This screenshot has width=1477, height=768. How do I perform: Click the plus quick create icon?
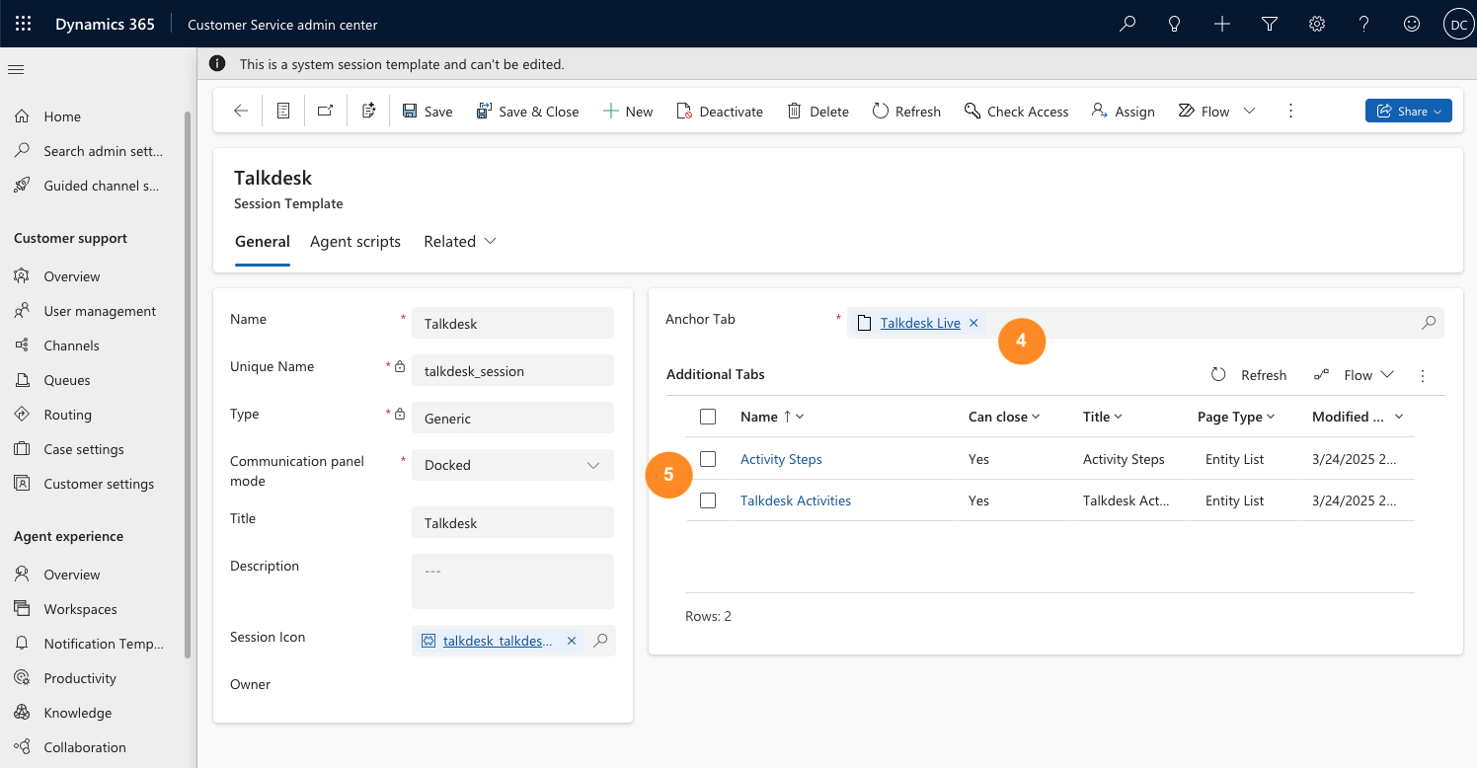1222,24
